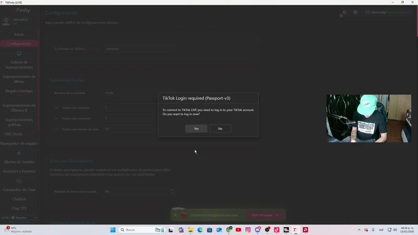
Task: Toggle Puntos por compartir checkbox
Action: [56, 118]
